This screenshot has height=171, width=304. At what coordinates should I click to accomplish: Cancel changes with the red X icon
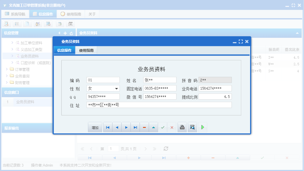tap(172, 127)
